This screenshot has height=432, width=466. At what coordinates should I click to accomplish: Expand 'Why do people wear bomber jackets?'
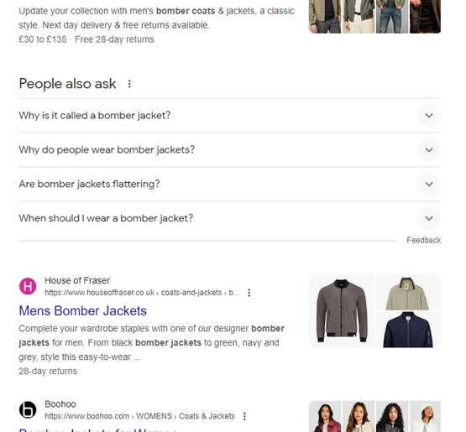tap(229, 149)
